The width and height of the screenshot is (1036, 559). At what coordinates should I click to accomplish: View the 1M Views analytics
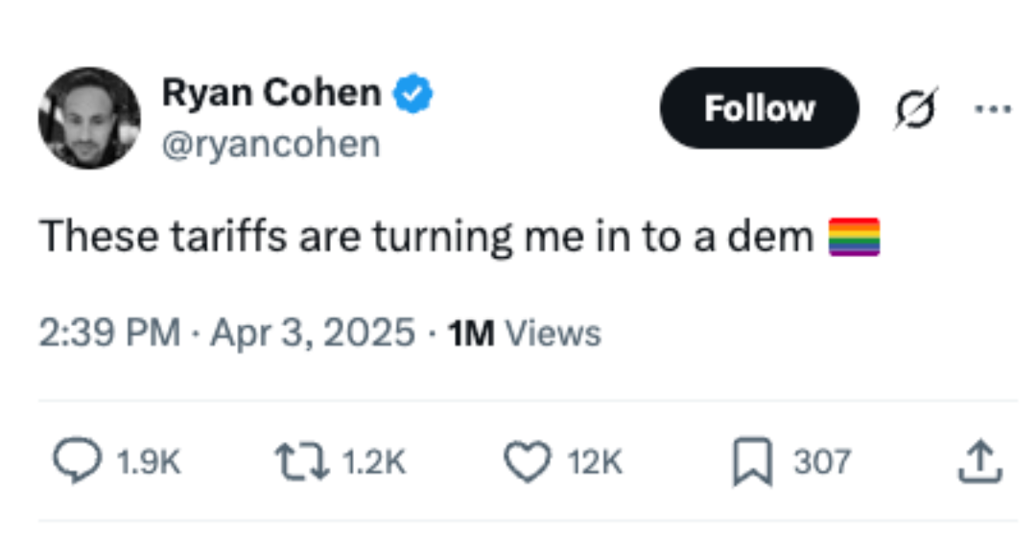pos(525,333)
